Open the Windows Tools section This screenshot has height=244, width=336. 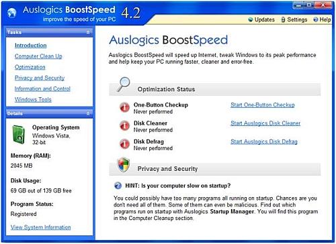(33, 99)
